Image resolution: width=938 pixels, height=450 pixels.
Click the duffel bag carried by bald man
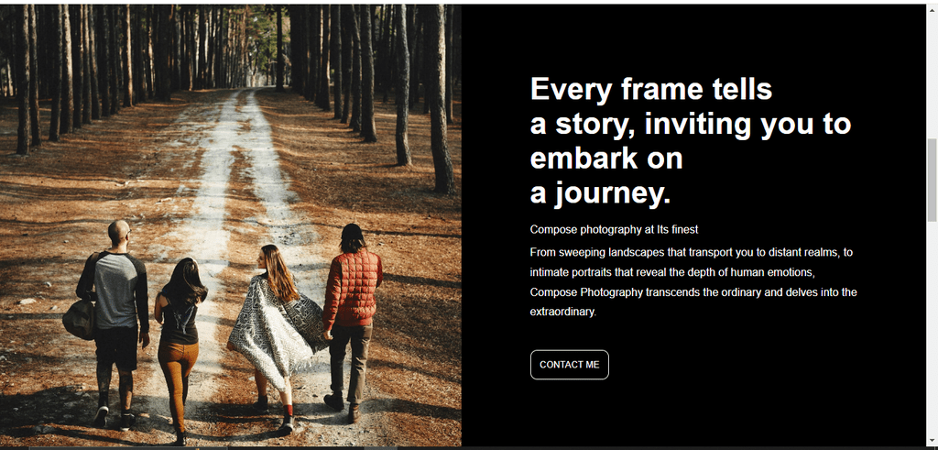[x=79, y=319]
